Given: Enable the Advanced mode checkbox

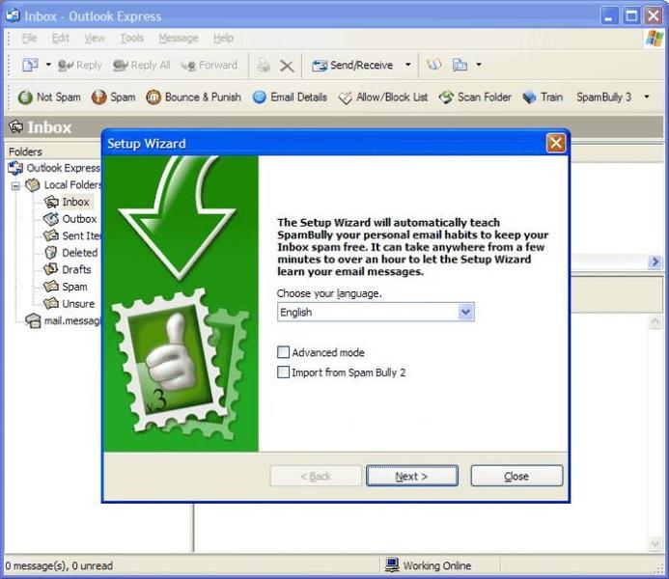Looking at the screenshot, I should click(x=284, y=353).
